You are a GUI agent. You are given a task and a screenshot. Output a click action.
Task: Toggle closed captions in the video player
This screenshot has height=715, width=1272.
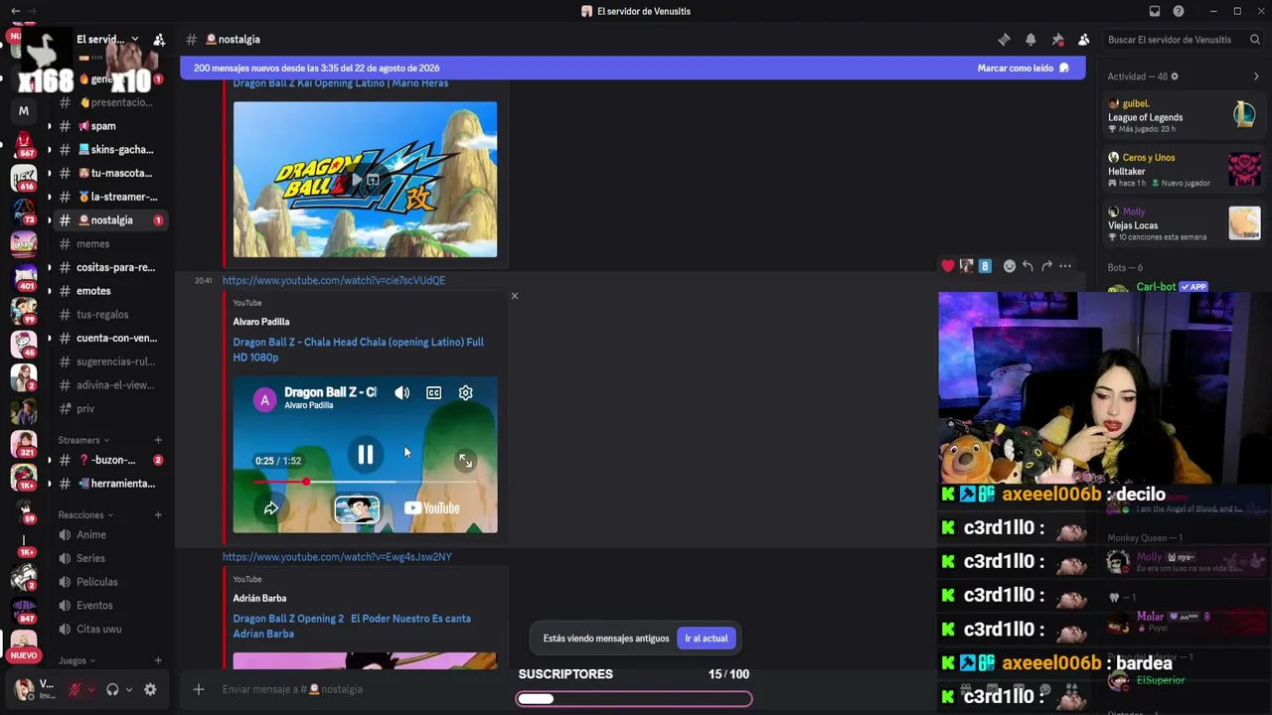pyautogui.click(x=433, y=393)
